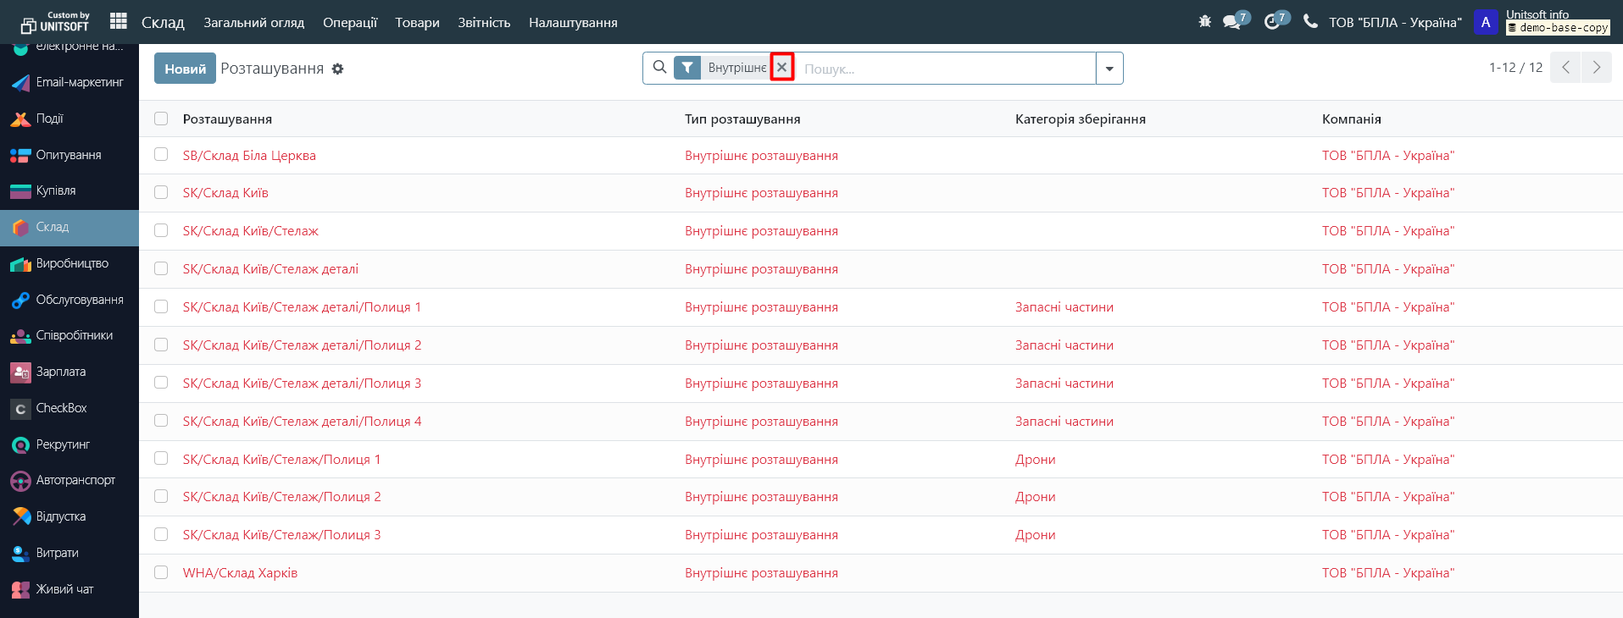Check the SK/Склад Київ row checkbox
This screenshot has width=1623, height=618.
[161, 192]
